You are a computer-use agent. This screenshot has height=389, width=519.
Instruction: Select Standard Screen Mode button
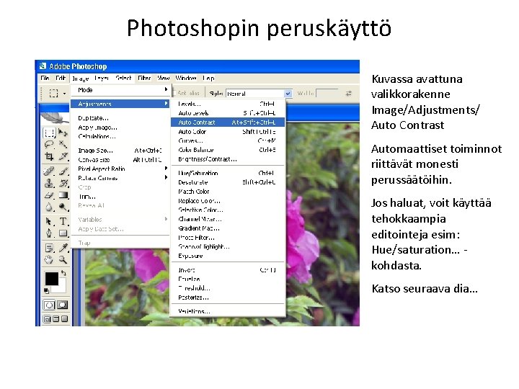tap(47, 319)
